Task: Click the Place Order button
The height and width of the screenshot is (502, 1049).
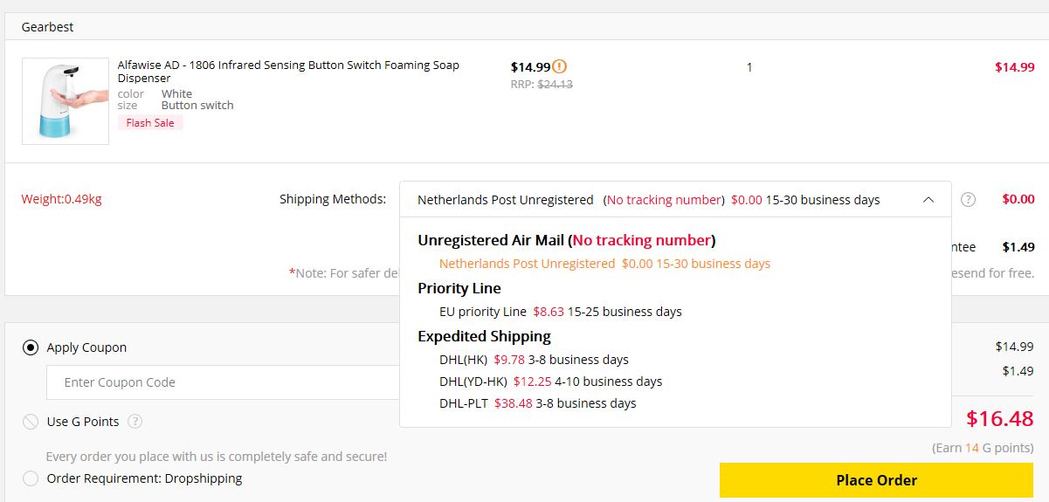Action: pos(876,480)
